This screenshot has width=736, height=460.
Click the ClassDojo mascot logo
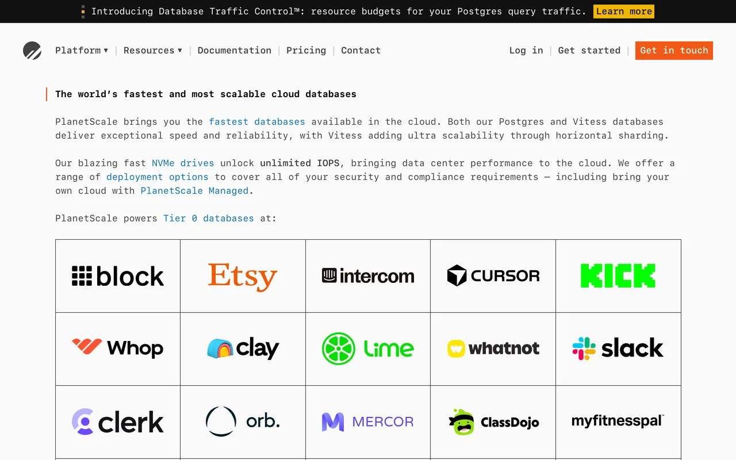[x=461, y=421]
